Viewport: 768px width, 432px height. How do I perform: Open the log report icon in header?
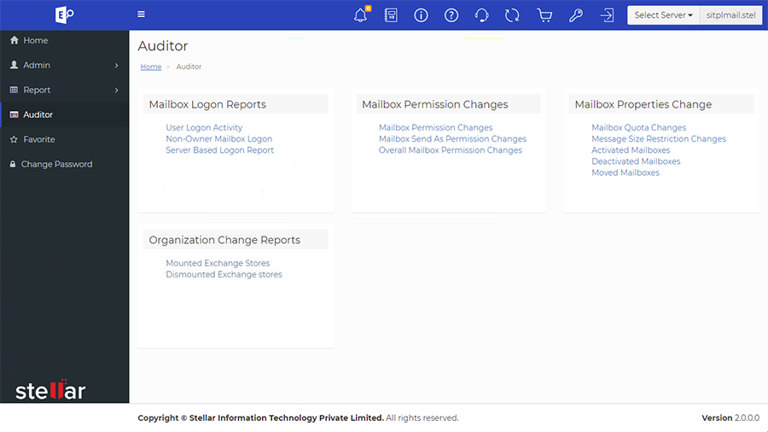tap(391, 15)
